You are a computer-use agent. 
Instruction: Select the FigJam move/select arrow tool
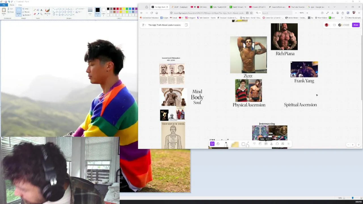(x=212, y=144)
